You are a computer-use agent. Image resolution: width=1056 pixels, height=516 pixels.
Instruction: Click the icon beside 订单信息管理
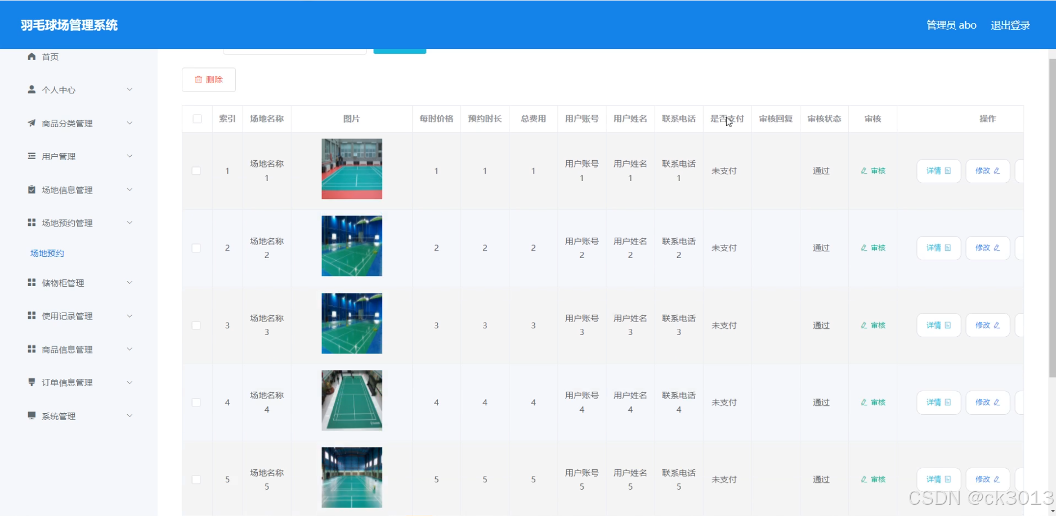(32, 382)
